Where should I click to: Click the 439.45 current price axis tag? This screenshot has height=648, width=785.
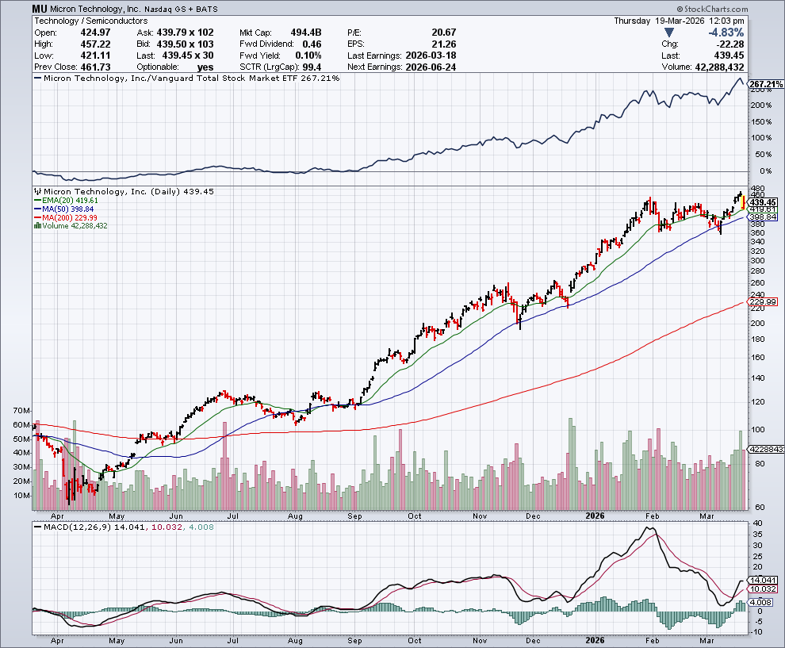pos(764,202)
